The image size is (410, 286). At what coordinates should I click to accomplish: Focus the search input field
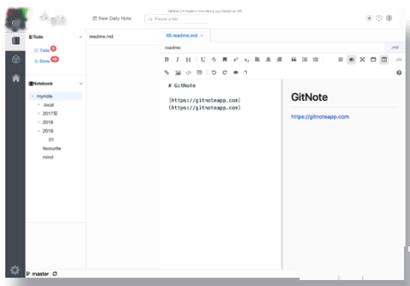coord(176,19)
